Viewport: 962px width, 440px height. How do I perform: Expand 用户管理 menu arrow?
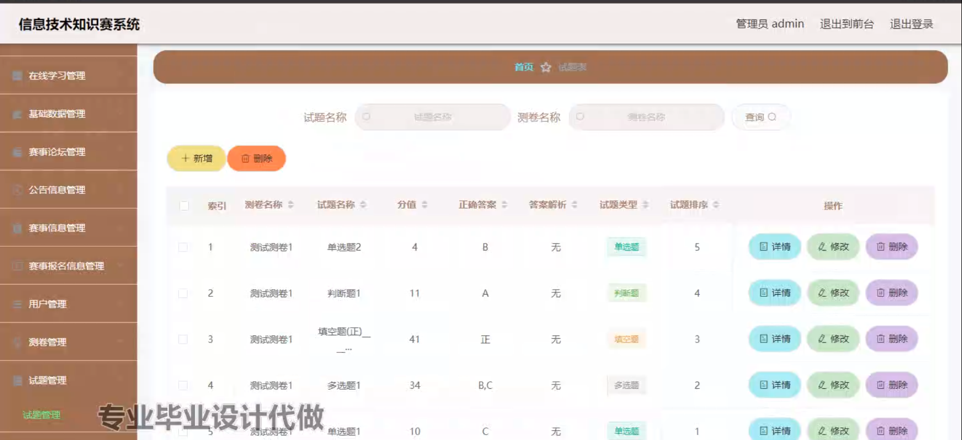click(120, 303)
